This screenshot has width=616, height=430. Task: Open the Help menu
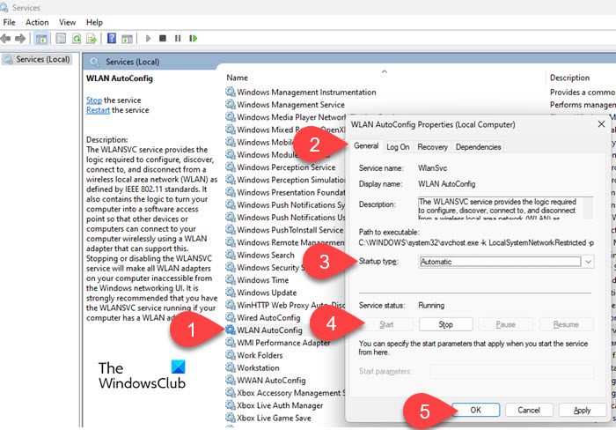(x=94, y=22)
